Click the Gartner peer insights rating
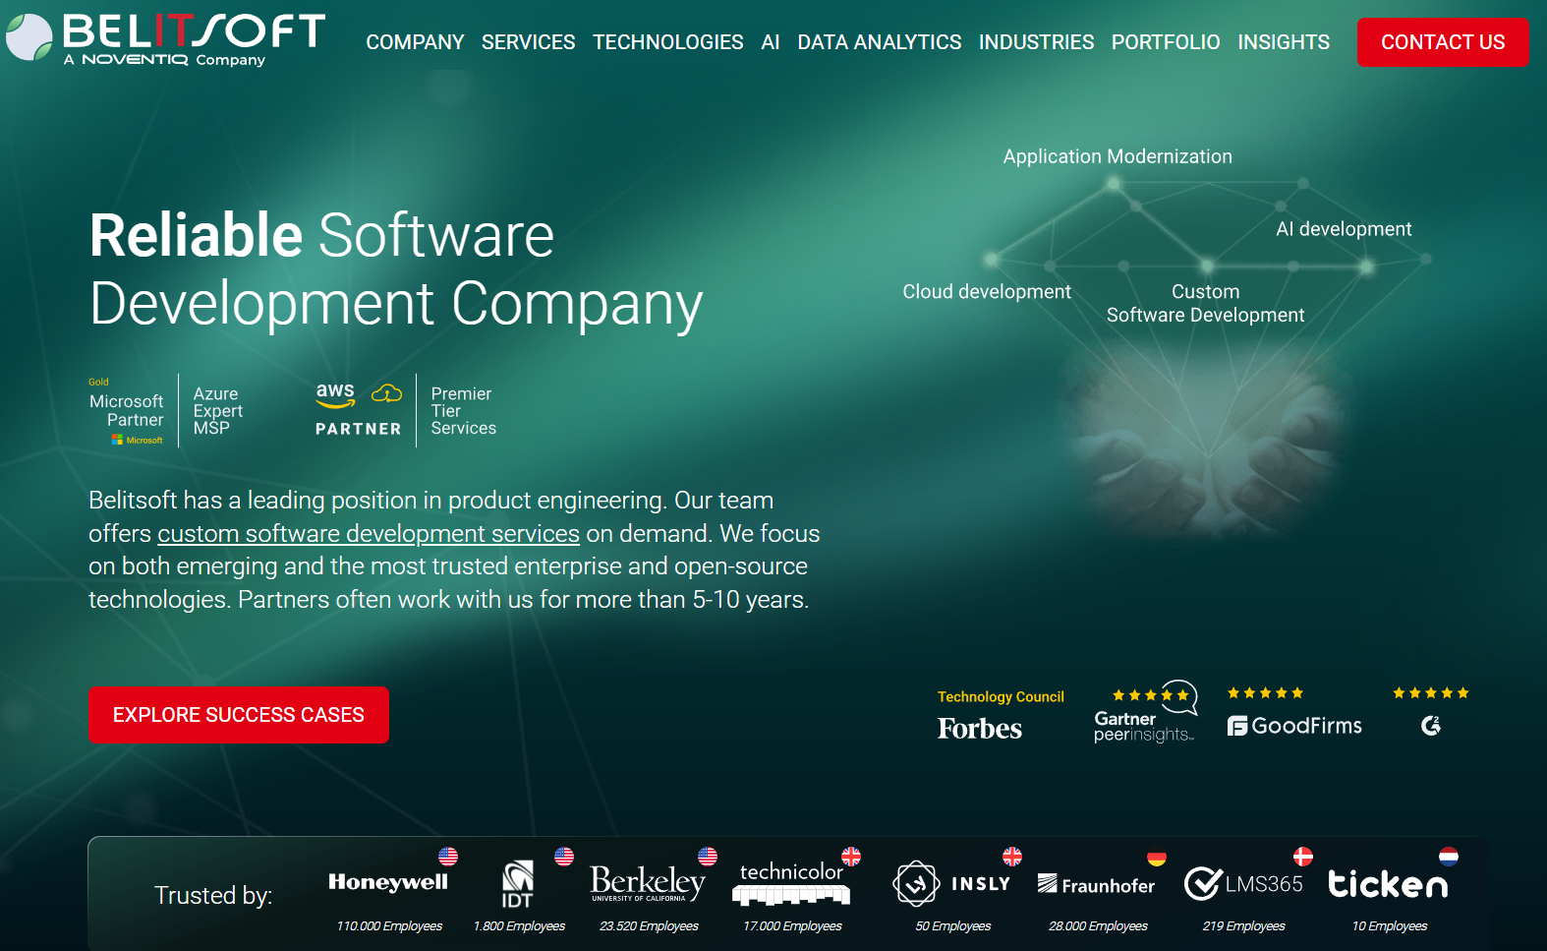The height and width of the screenshot is (951, 1547). (x=1145, y=712)
